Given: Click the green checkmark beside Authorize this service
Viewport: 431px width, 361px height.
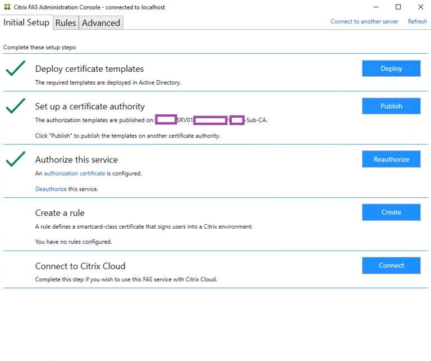Looking at the screenshot, I should [x=16, y=159].
